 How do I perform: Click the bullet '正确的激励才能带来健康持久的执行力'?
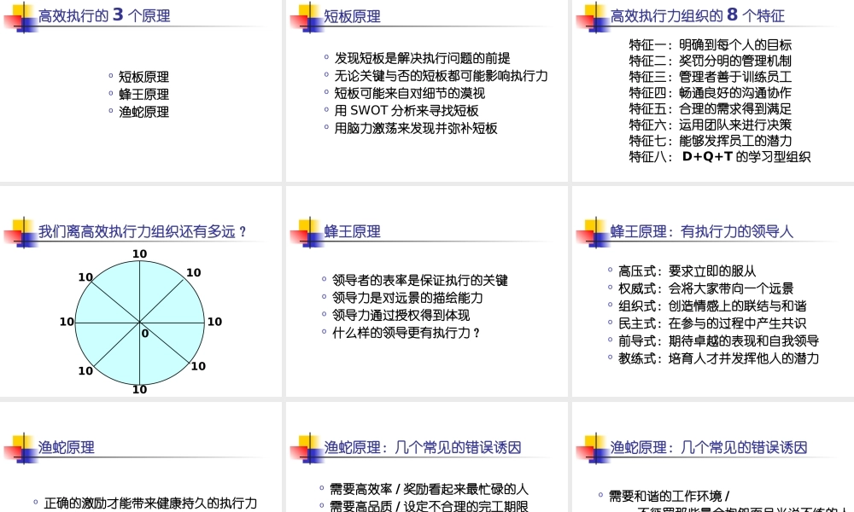tap(150, 503)
